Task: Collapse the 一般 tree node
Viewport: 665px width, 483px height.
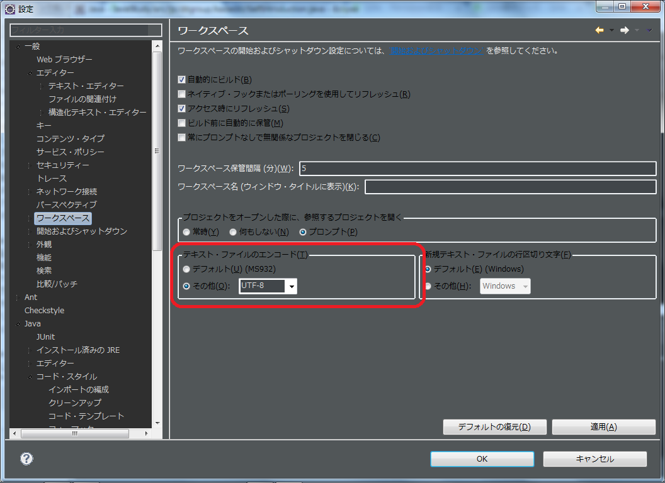Action: (18, 47)
